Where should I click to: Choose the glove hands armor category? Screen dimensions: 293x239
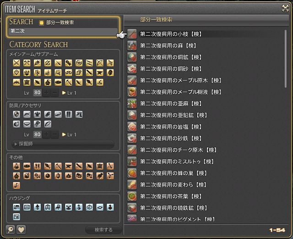[48, 114]
